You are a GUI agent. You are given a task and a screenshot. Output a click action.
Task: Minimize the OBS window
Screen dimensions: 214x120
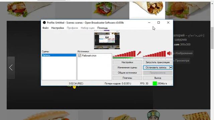pos(149,23)
